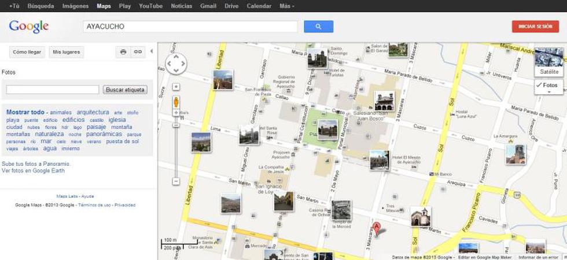Open photo thumbnail beside Hotel El Mesón
This screenshot has width=567, height=260.
pos(380,161)
